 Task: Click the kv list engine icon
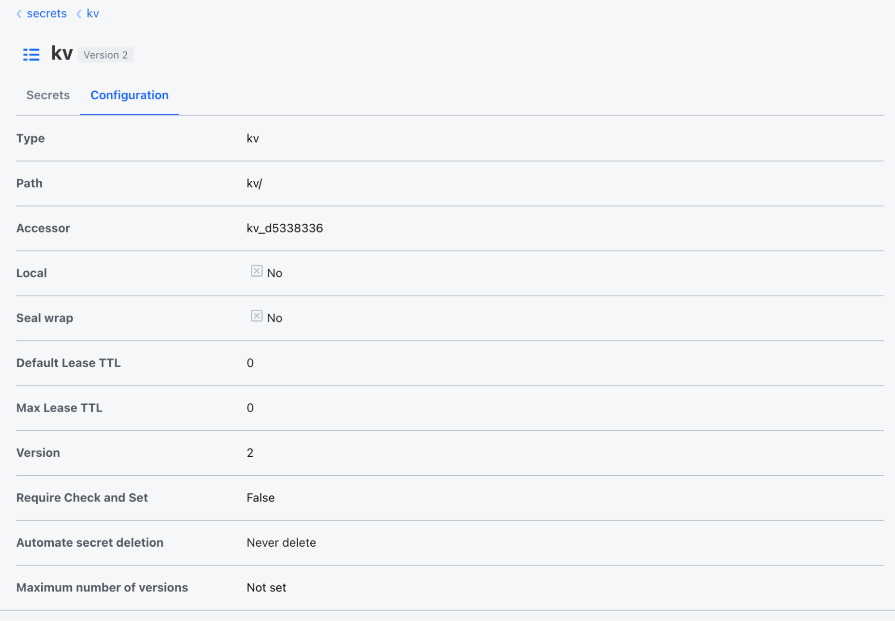point(31,55)
